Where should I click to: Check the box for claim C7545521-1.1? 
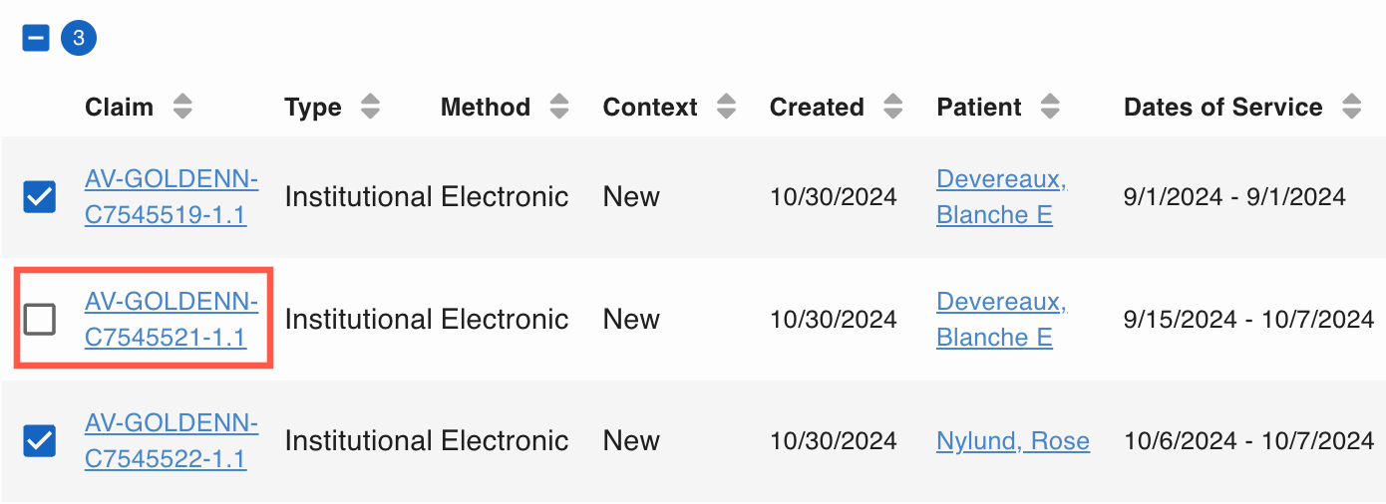click(x=40, y=320)
